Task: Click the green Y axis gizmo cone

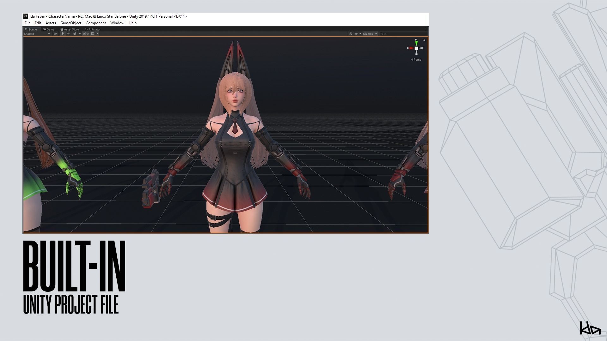Action: (x=416, y=43)
